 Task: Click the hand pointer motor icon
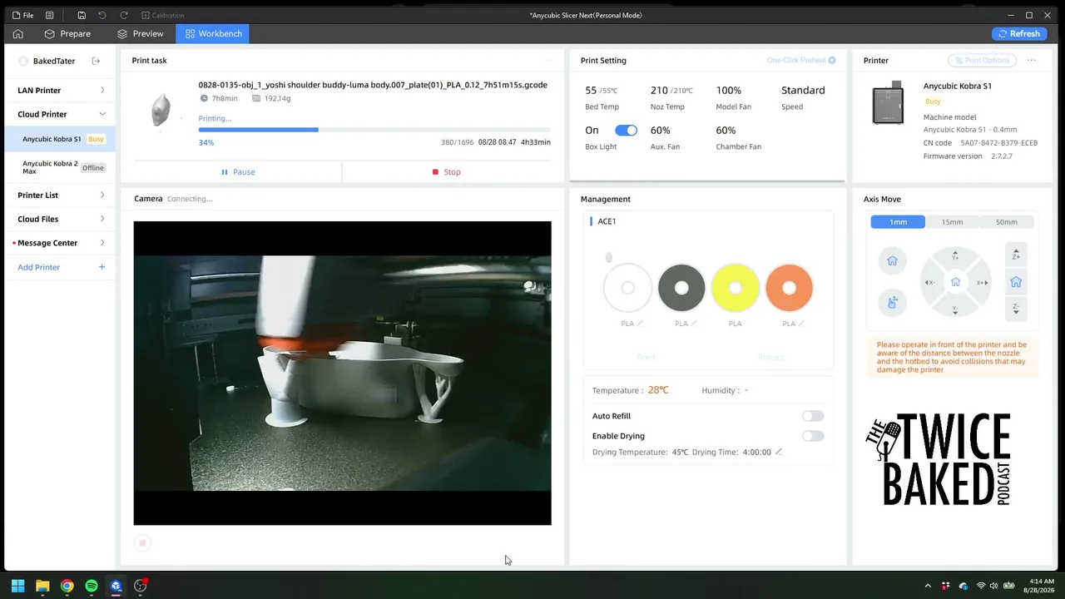[x=892, y=303]
